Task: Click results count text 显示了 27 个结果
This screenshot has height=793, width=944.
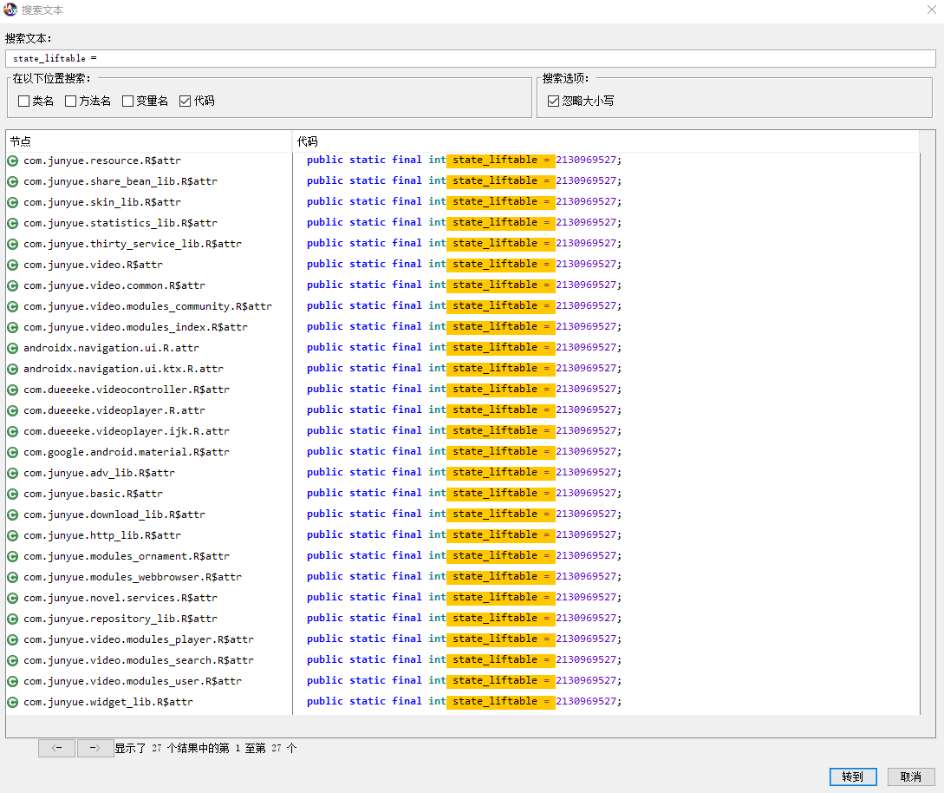Action: click(206, 749)
